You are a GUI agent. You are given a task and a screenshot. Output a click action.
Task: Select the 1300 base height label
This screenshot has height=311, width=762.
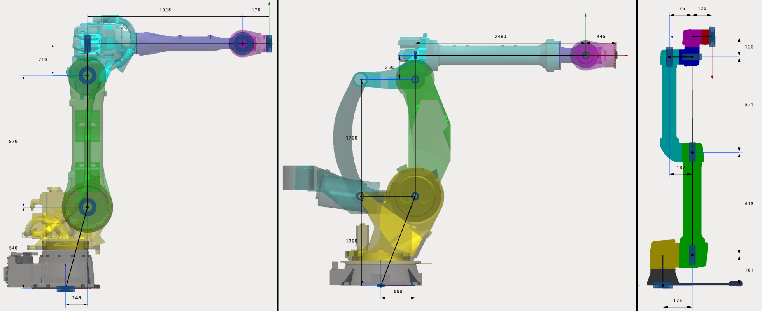pyautogui.click(x=352, y=241)
